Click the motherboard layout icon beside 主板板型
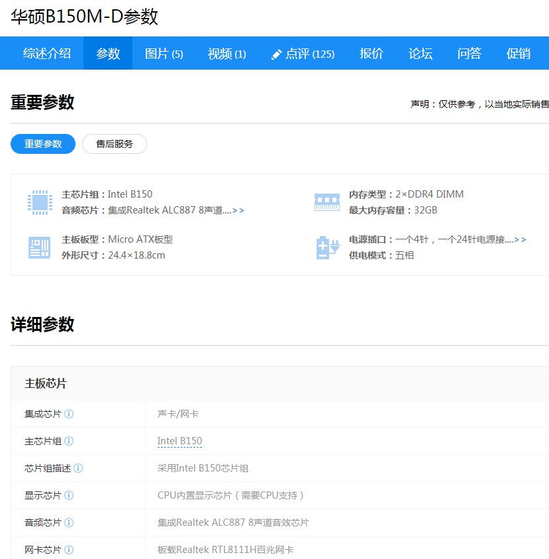The image size is (549, 559). coord(39,247)
